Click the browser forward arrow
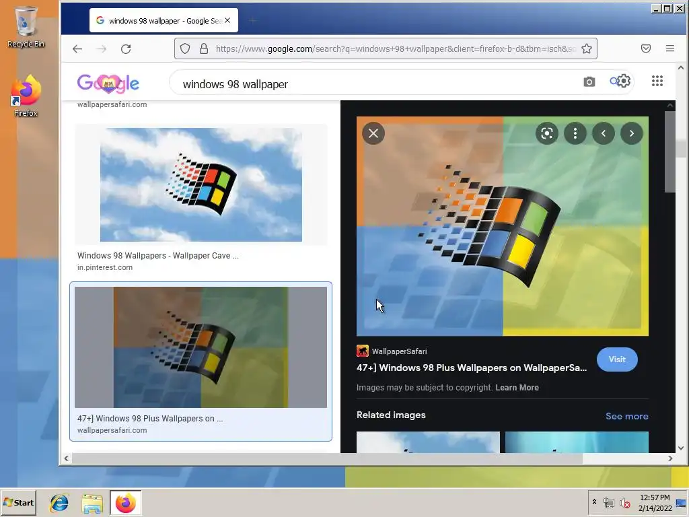This screenshot has width=689, height=517. point(102,48)
